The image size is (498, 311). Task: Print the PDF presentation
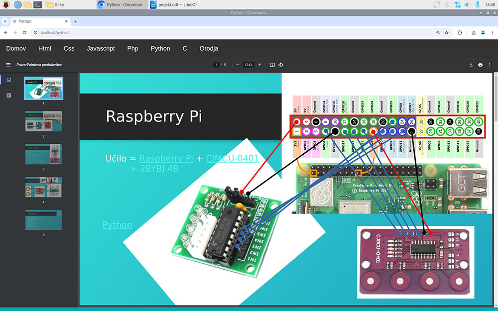point(480,65)
